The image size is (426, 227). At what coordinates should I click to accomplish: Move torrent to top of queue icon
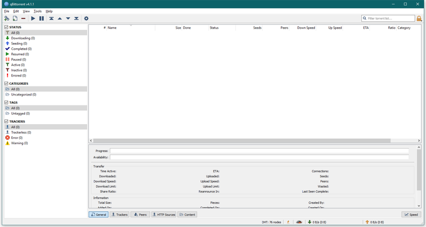51,19
